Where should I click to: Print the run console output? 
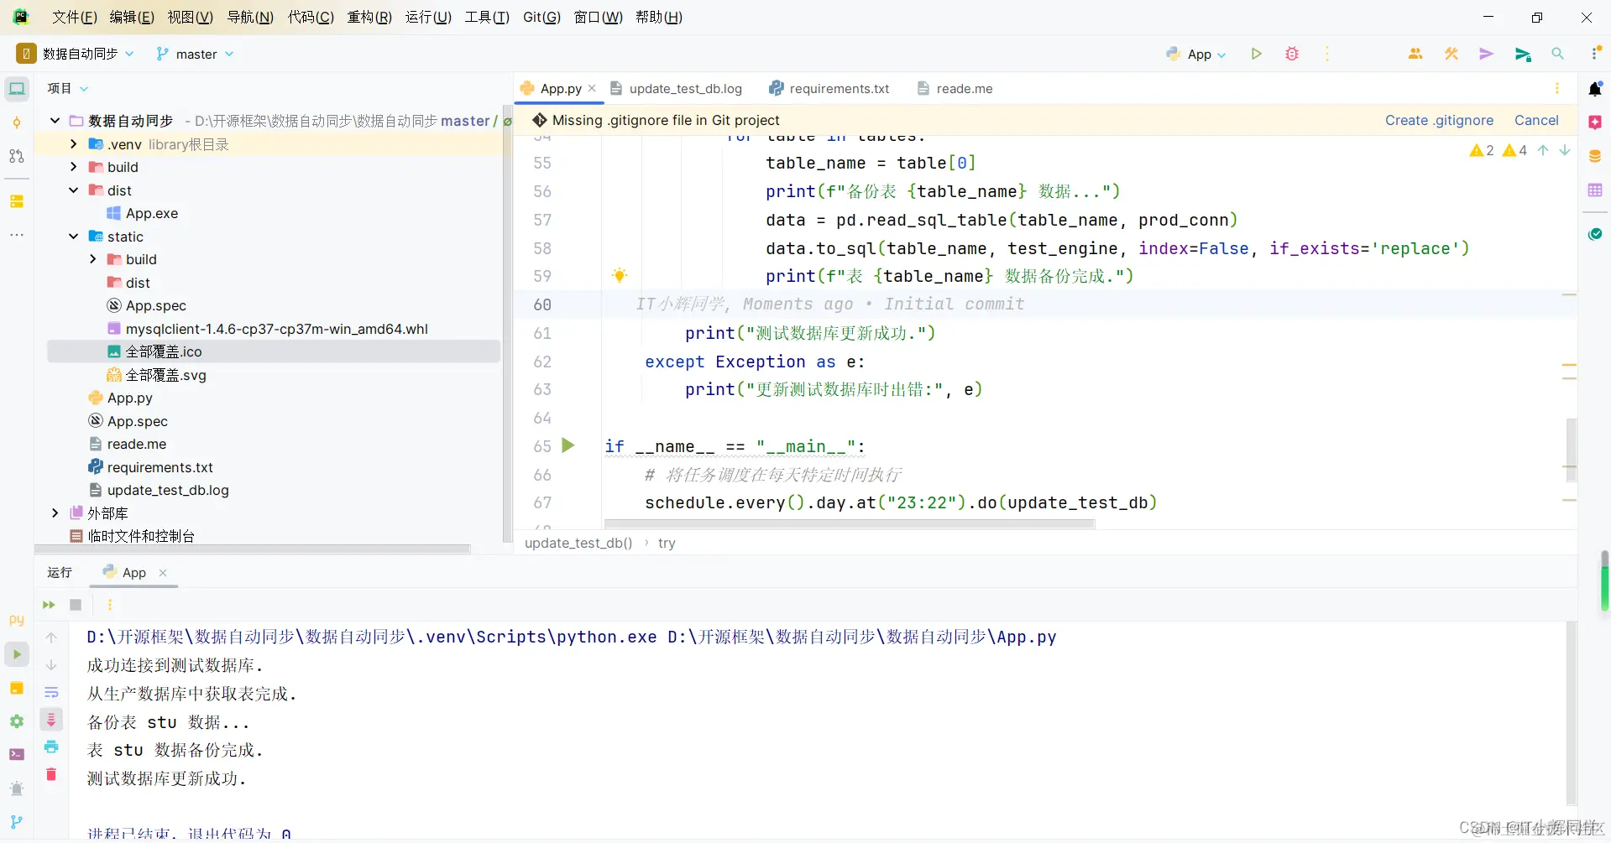point(51,747)
